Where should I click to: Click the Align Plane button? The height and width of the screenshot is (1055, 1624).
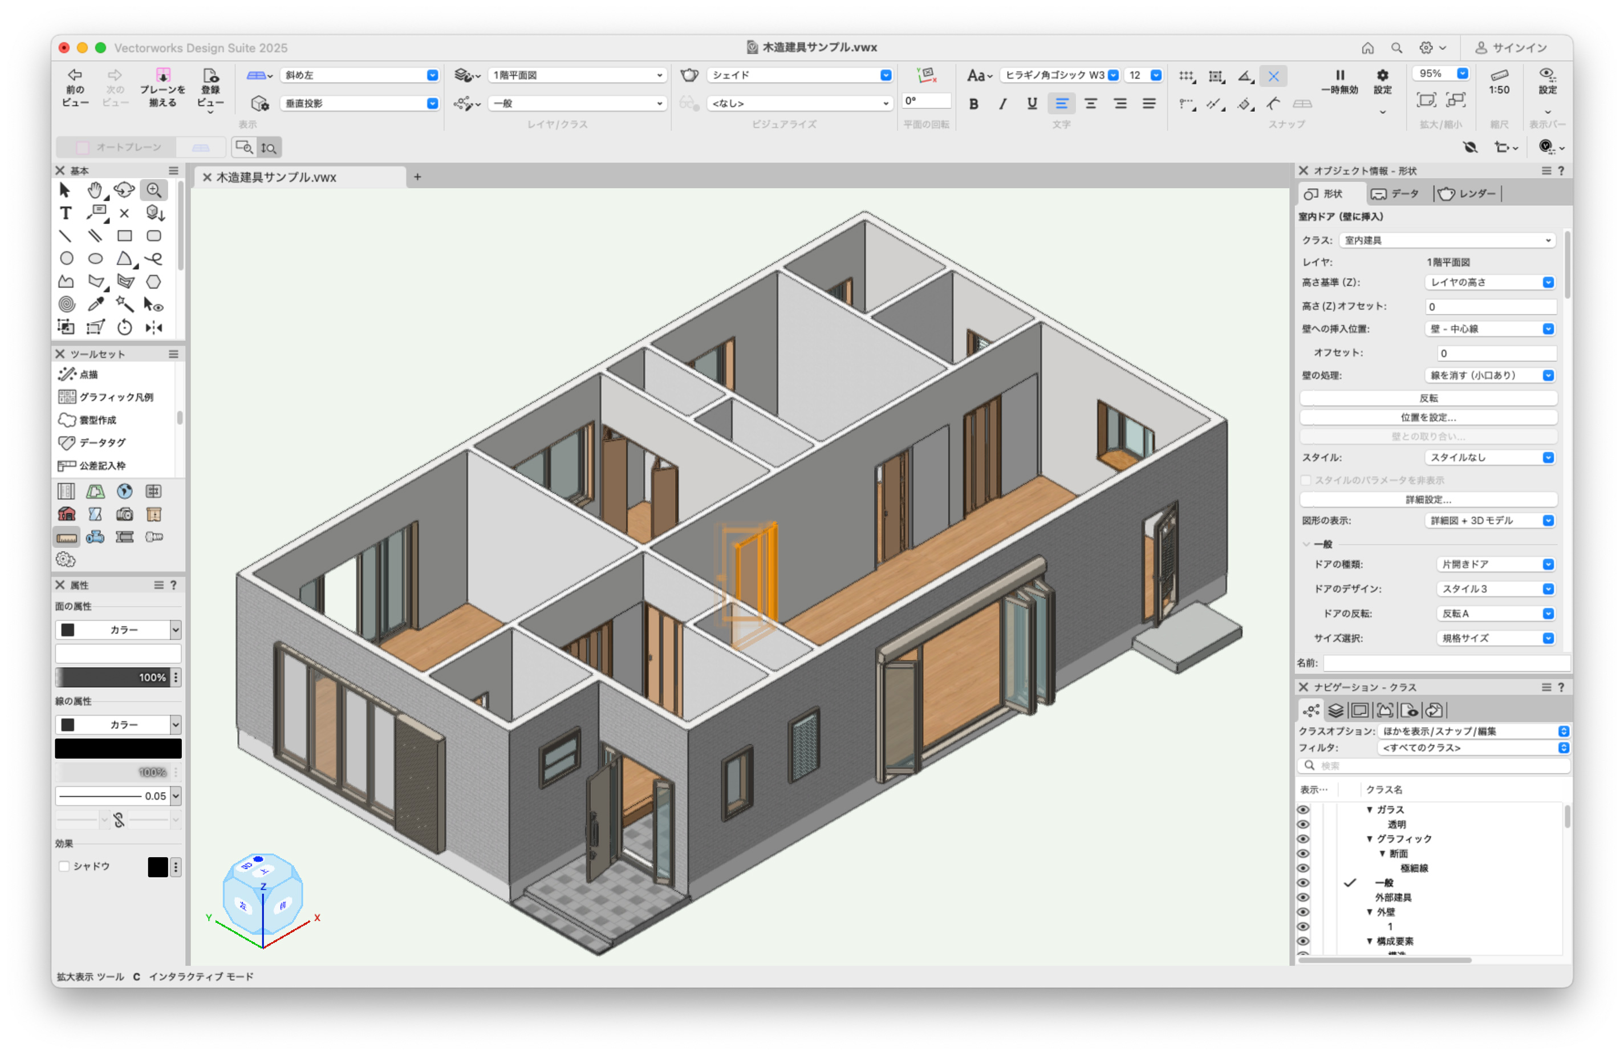point(163,87)
